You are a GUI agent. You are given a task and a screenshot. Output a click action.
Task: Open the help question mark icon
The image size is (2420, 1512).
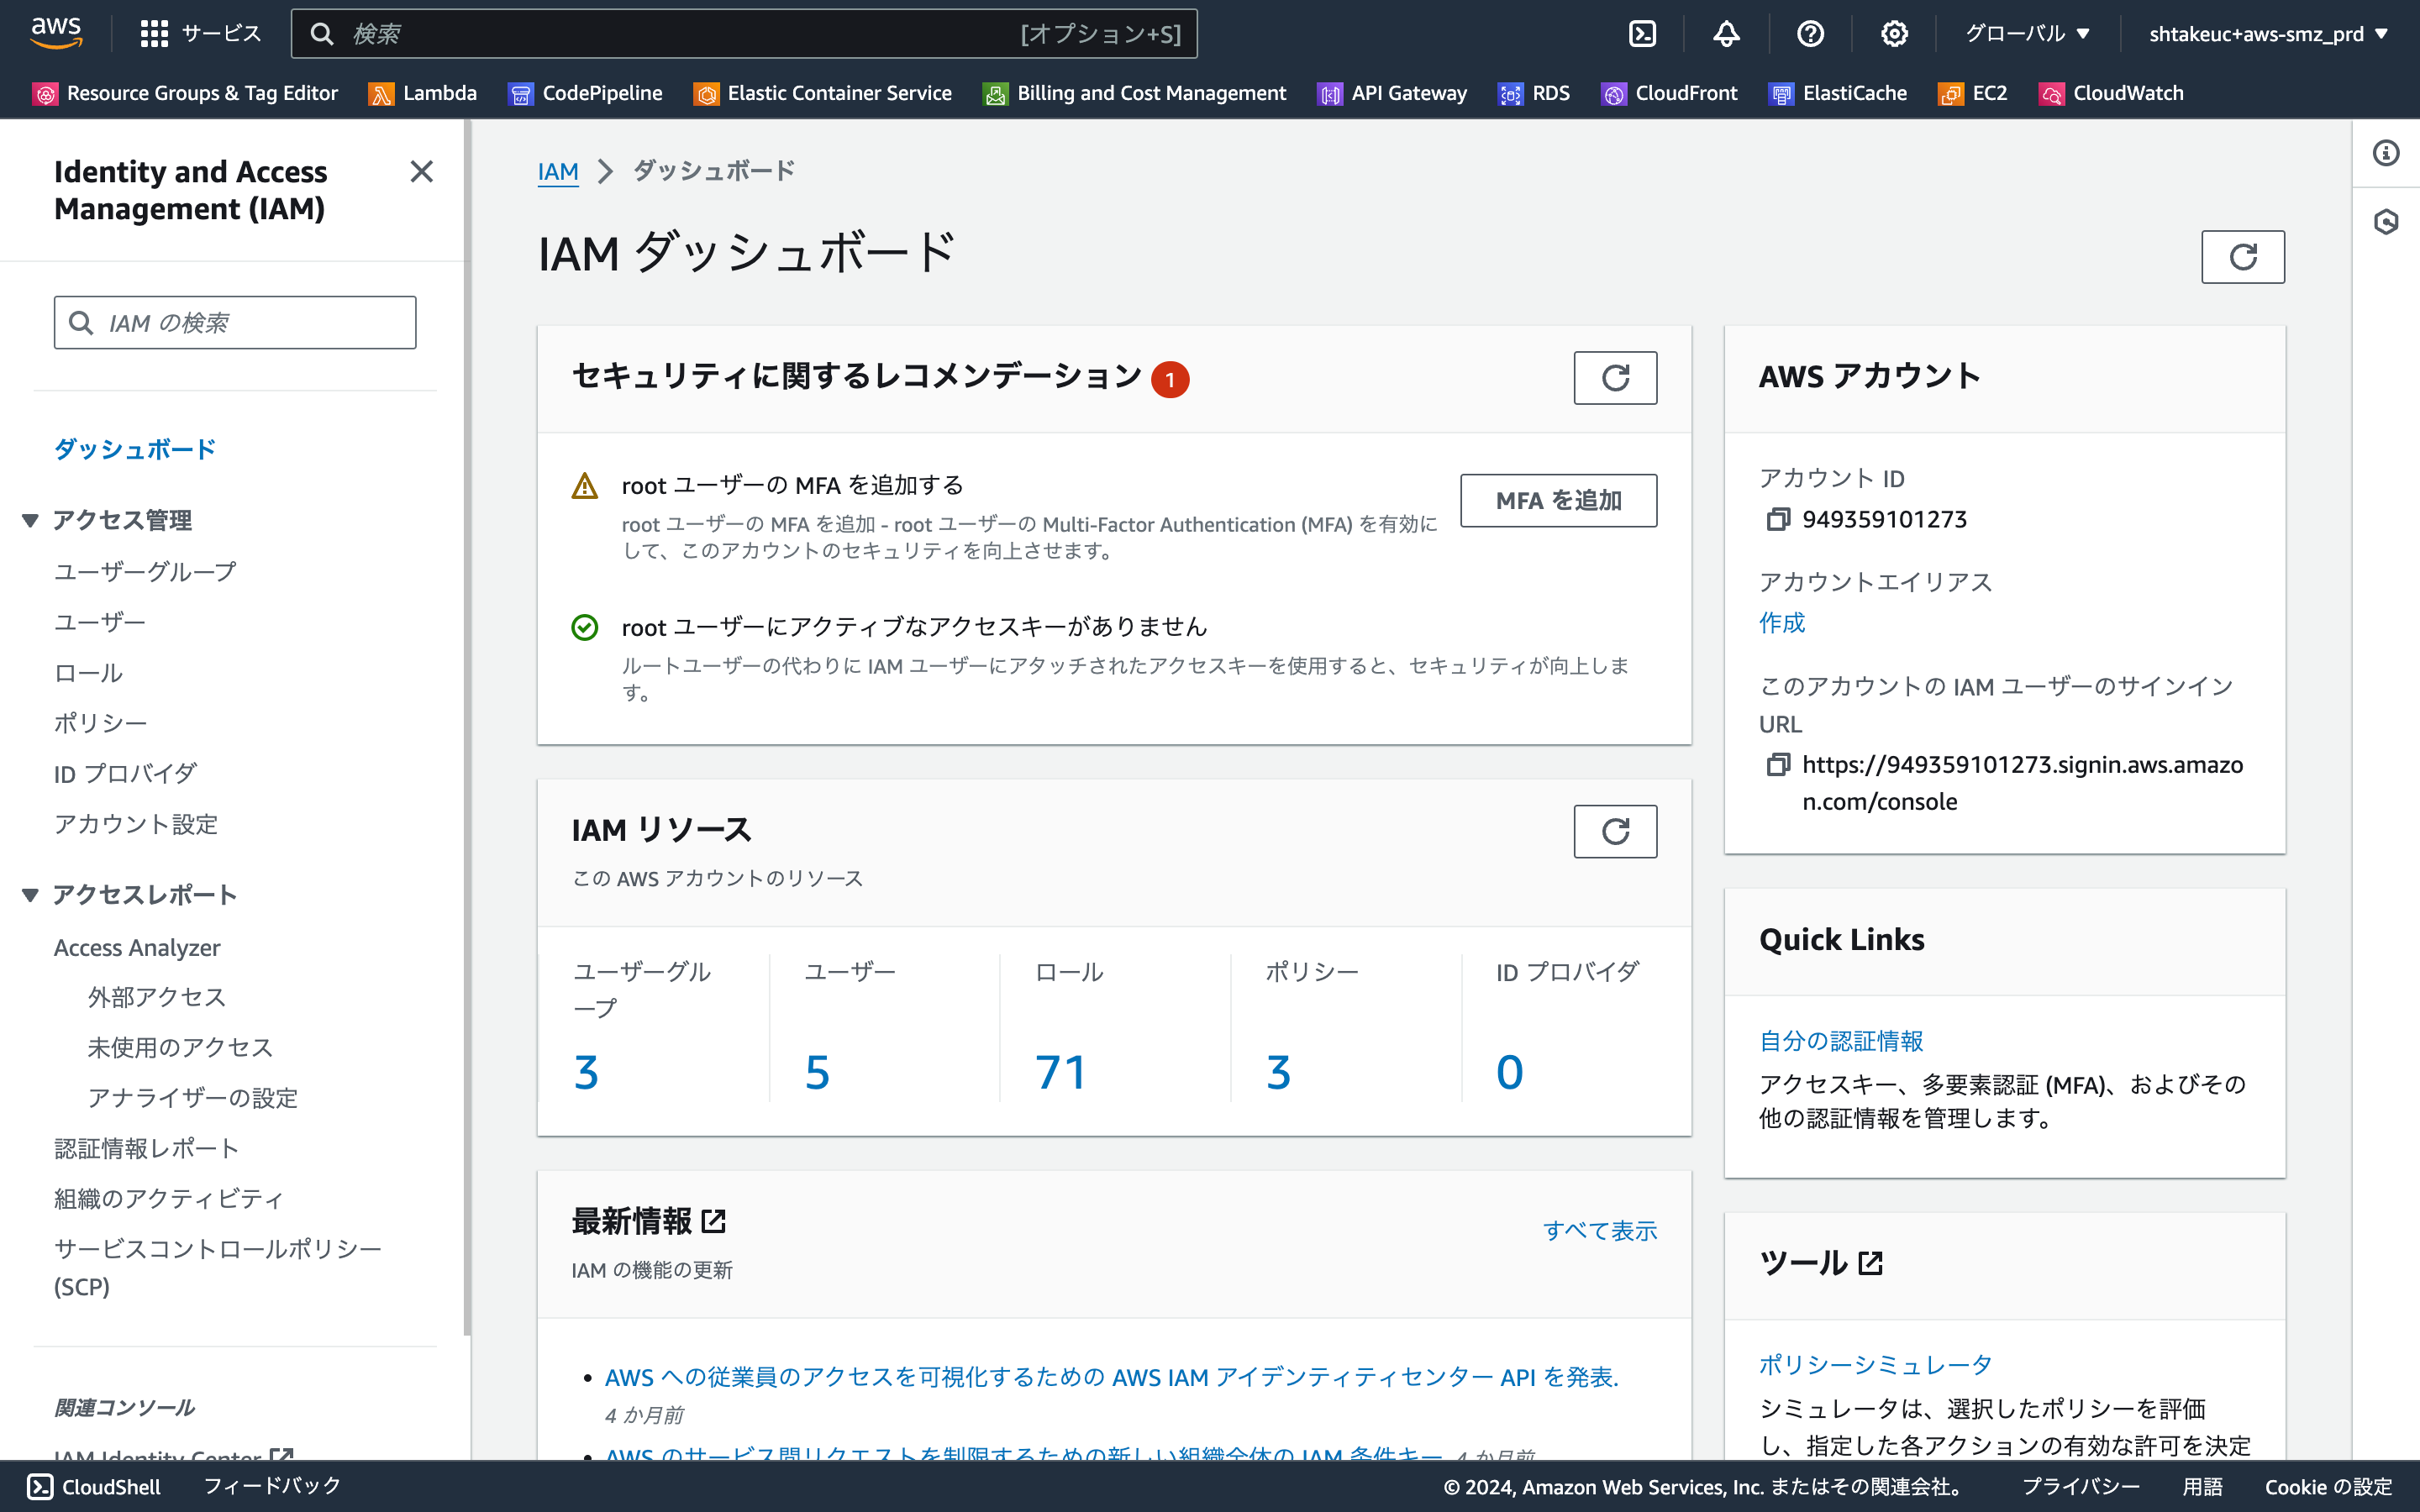1810,34
